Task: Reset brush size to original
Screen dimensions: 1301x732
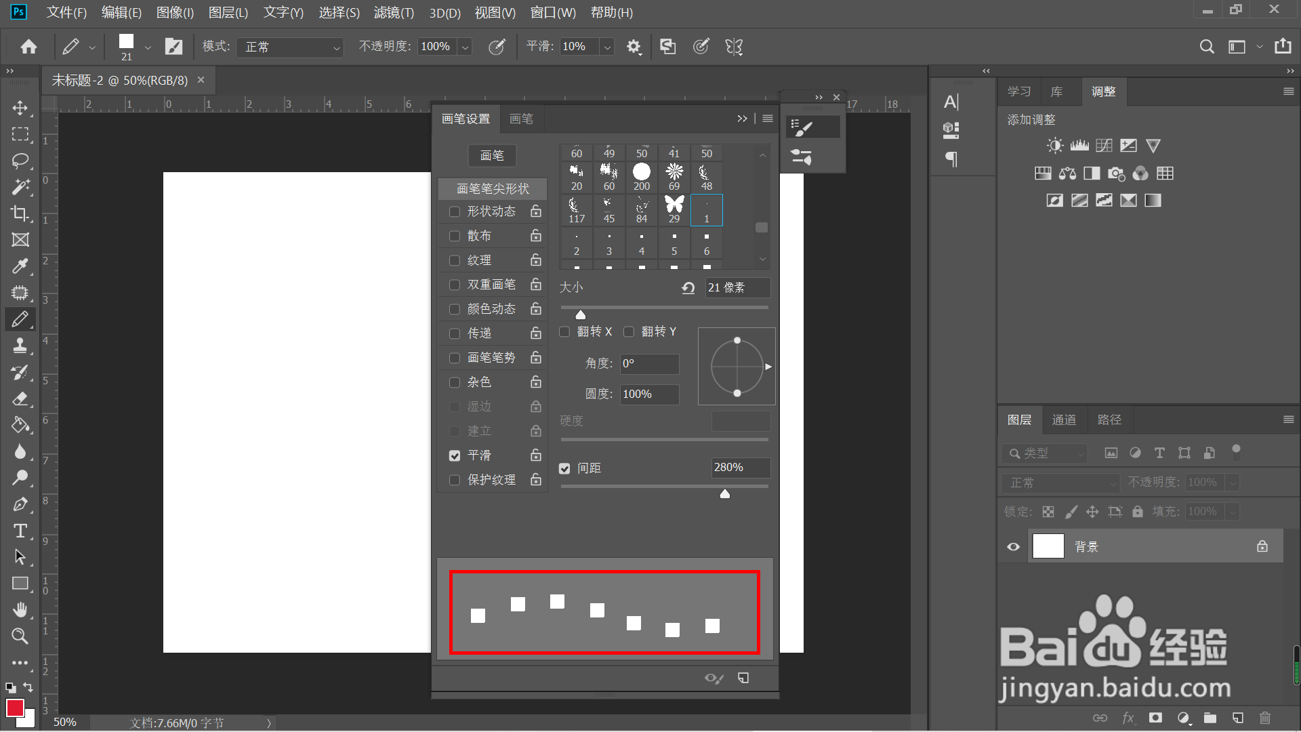Action: pos(688,287)
